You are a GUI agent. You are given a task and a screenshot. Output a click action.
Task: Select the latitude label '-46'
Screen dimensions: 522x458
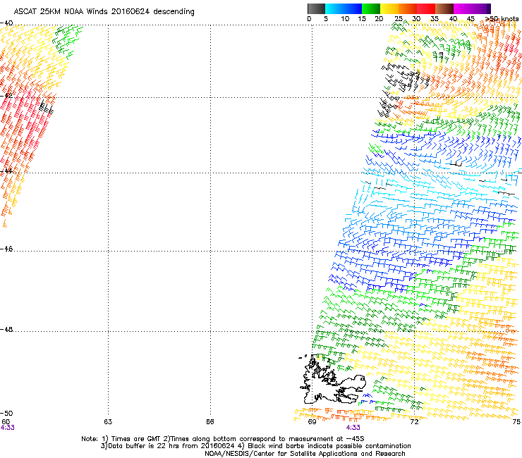(6, 249)
